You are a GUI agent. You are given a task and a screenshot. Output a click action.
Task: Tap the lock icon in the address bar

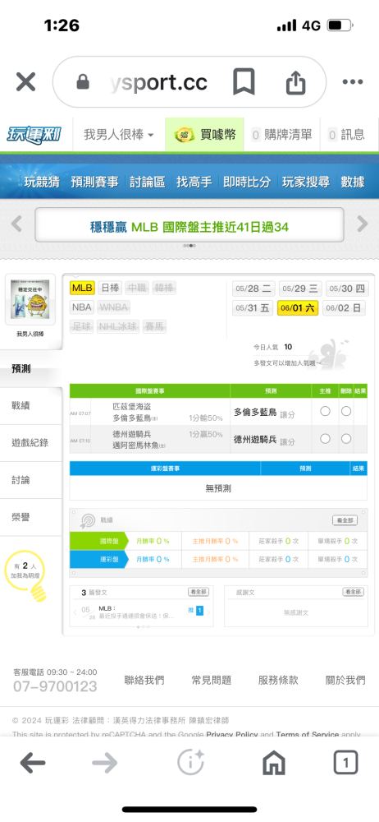click(83, 82)
